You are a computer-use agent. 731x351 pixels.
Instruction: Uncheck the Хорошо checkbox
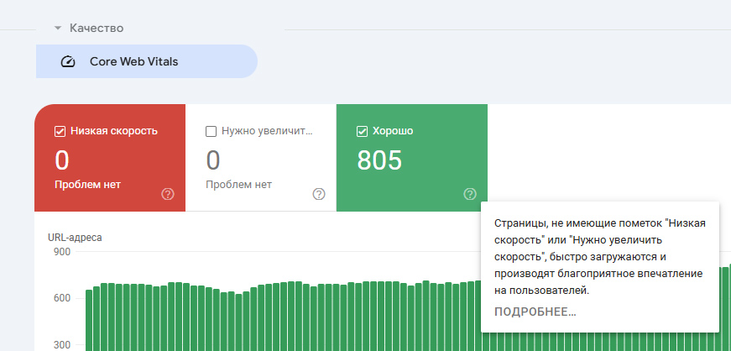point(362,131)
